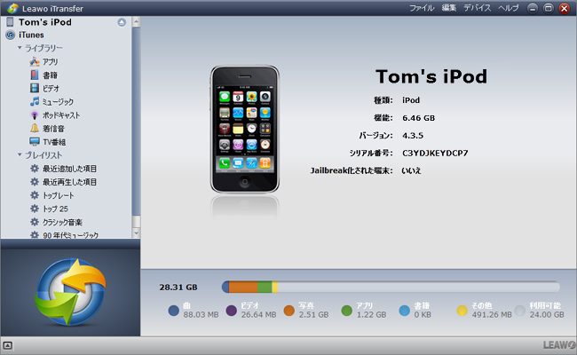Open the ファイル menu
This screenshot has height=355, width=577.
pos(422,8)
